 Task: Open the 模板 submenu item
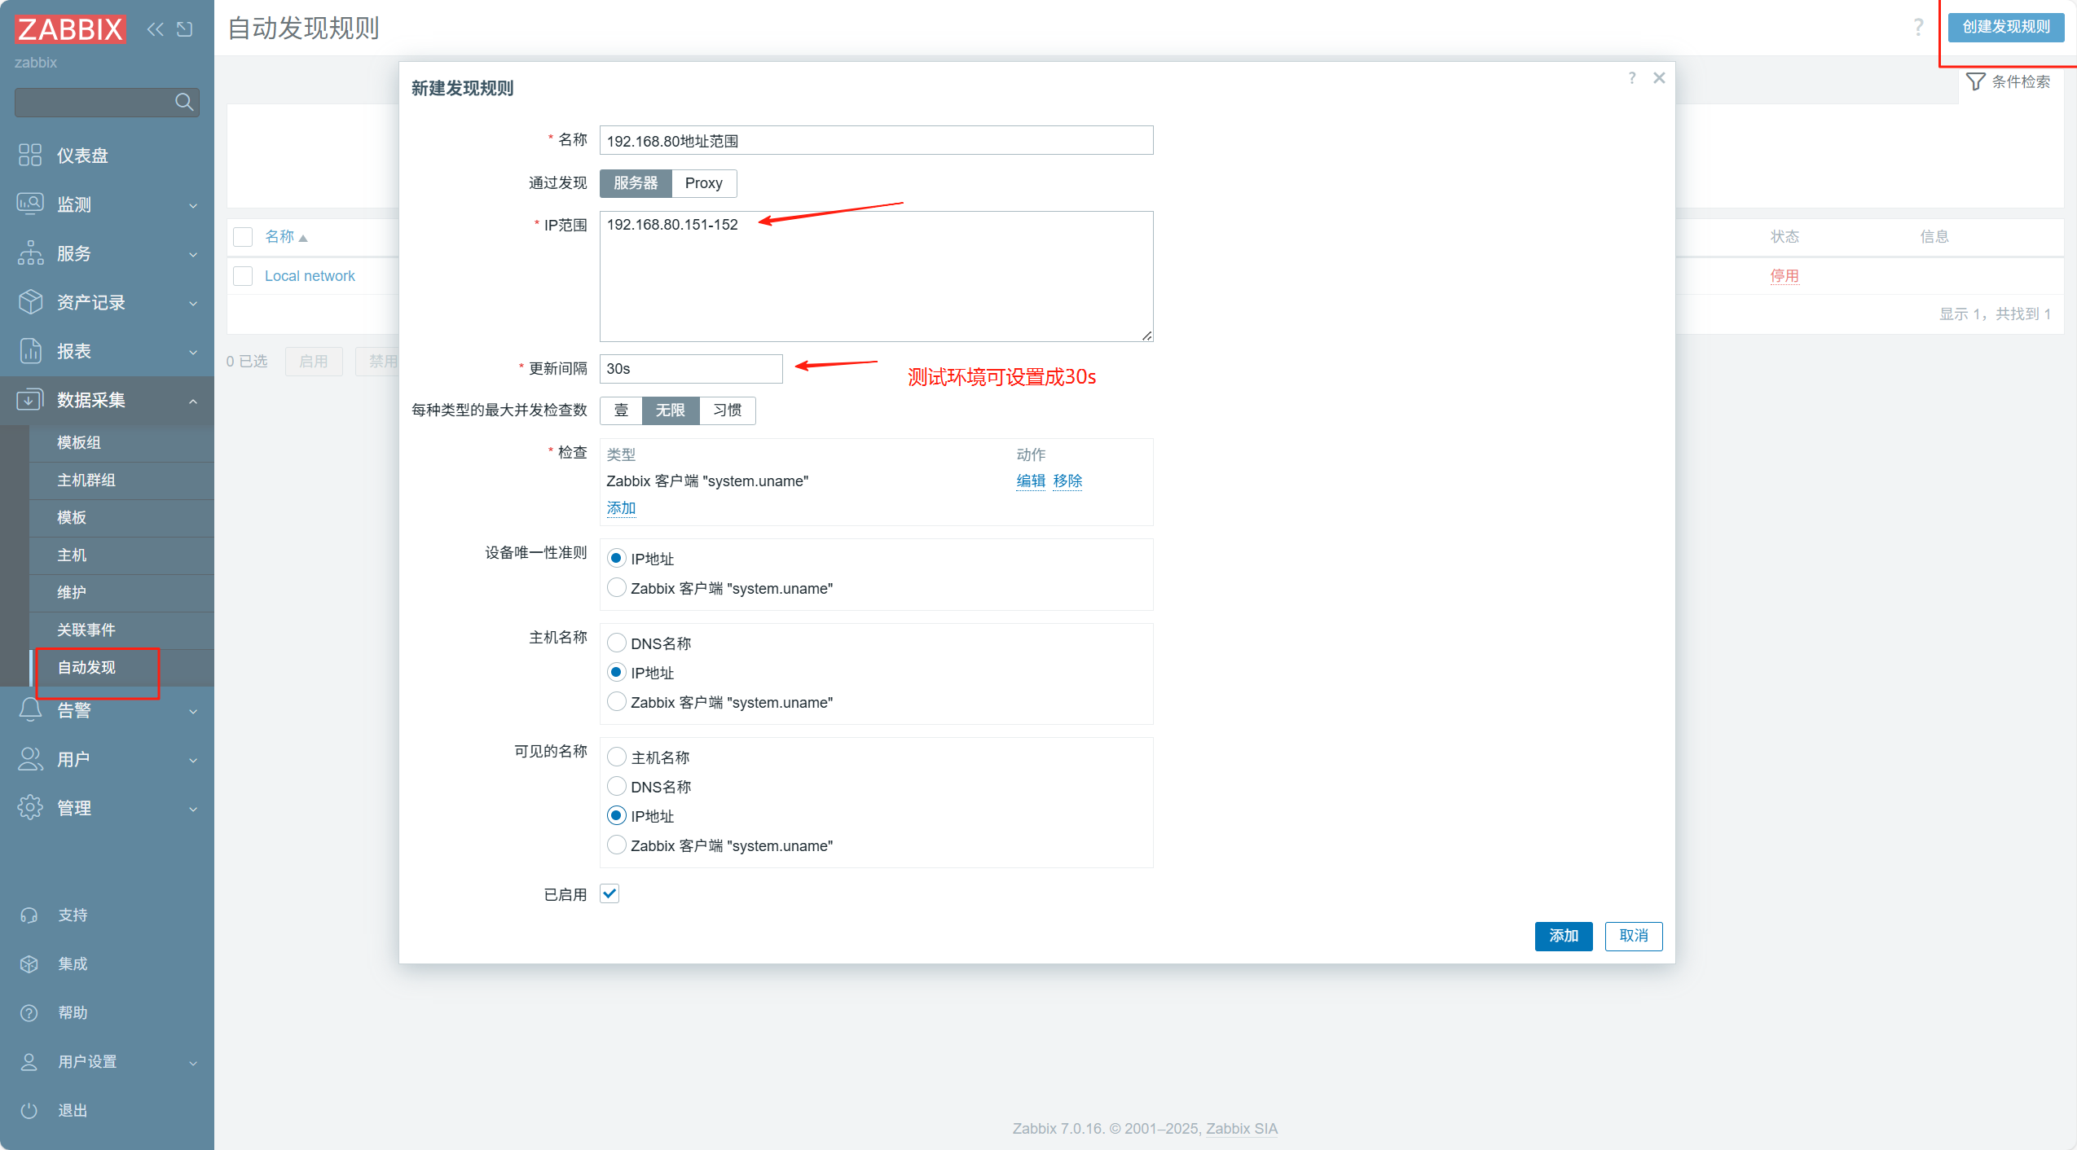pos(121,517)
